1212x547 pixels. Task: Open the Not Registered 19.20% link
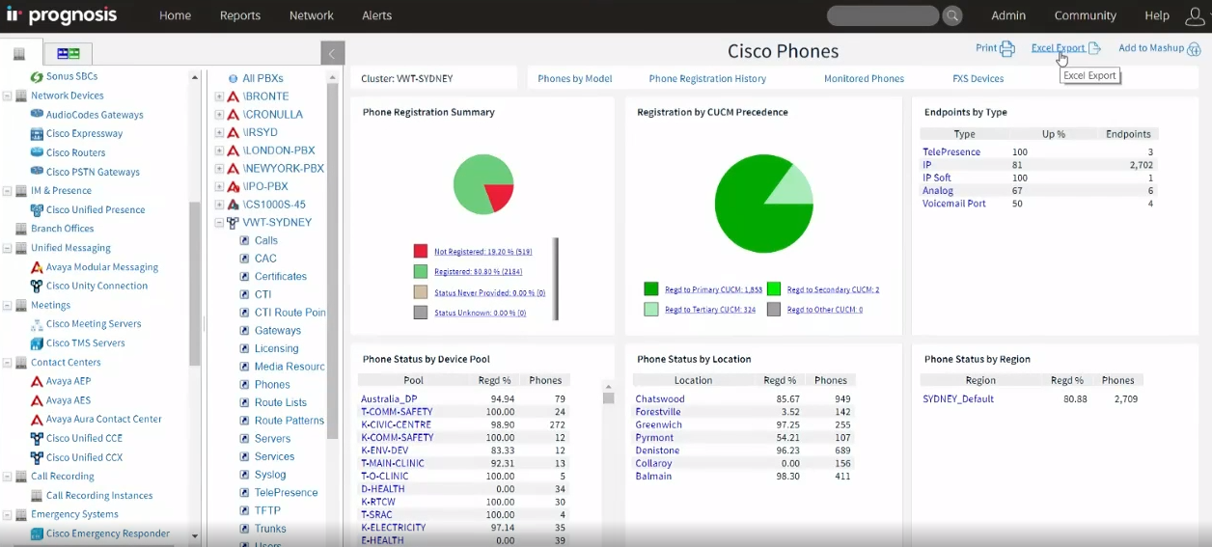tap(482, 251)
